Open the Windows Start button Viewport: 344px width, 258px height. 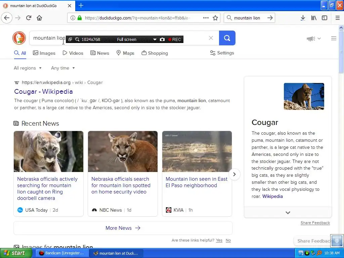coord(16,253)
